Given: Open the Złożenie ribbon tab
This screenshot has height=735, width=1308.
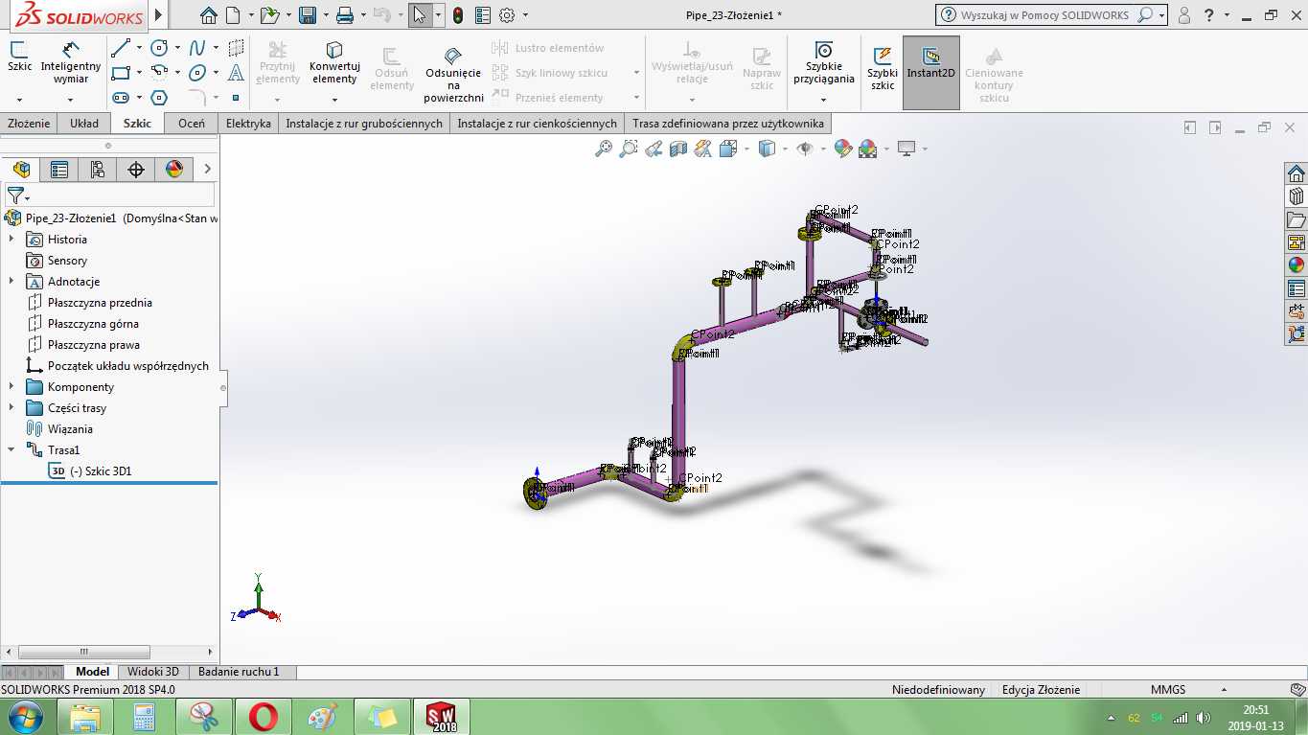Looking at the screenshot, I should [x=29, y=124].
